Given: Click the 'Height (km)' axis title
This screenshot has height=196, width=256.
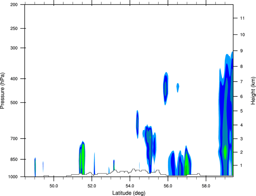Looking at the screenshot, I should click(x=253, y=90).
